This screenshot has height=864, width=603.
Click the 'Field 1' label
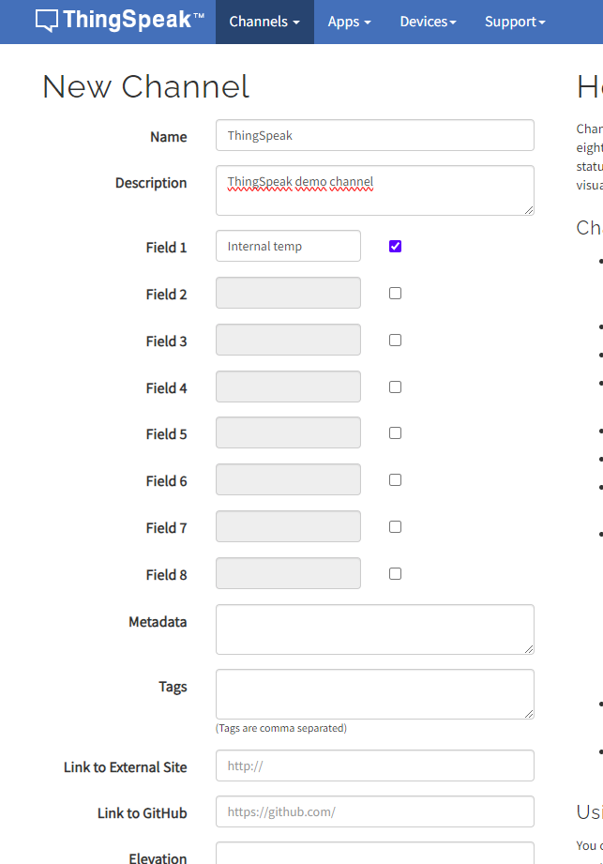pos(166,248)
